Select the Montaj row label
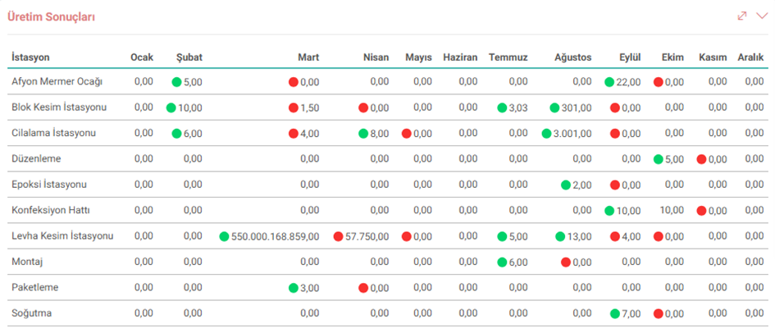Image resolution: width=775 pixels, height=333 pixels. tap(27, 262)
